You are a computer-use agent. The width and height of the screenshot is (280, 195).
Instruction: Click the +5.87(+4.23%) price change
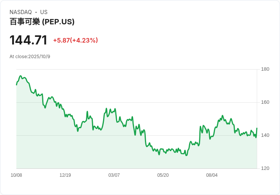coord(75,40)
